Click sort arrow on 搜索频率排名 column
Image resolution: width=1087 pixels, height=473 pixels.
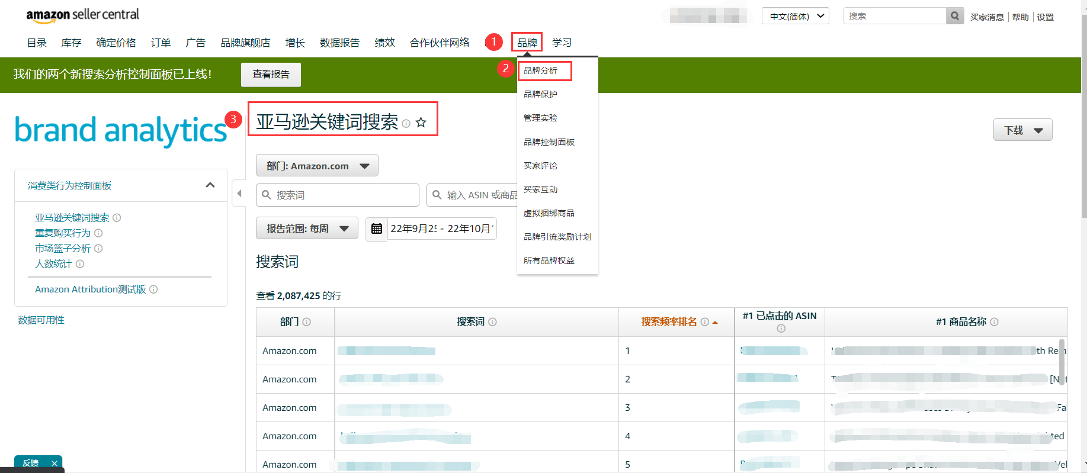(x=716, y=323)
